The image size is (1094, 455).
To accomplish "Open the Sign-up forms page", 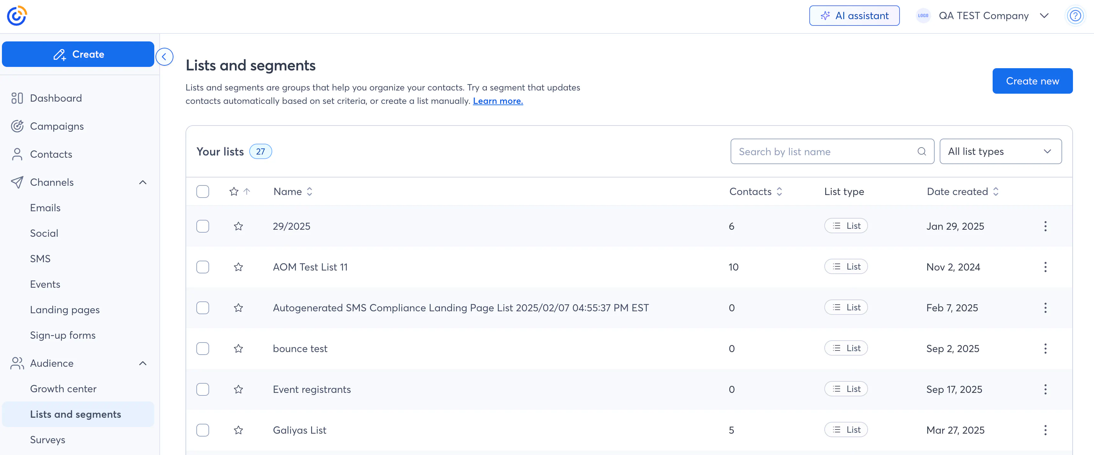I will point(62,335).
